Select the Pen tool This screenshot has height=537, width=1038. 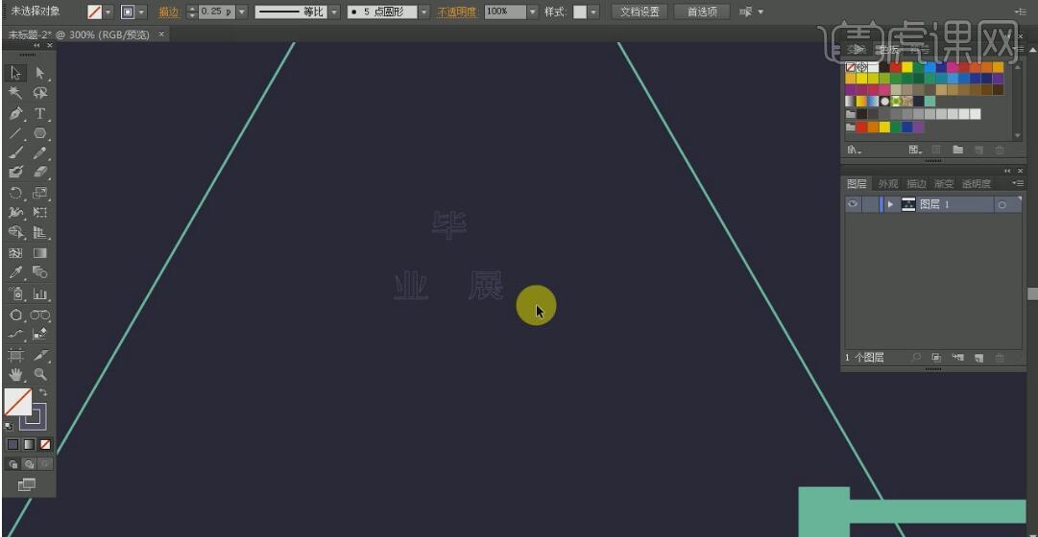16,113
